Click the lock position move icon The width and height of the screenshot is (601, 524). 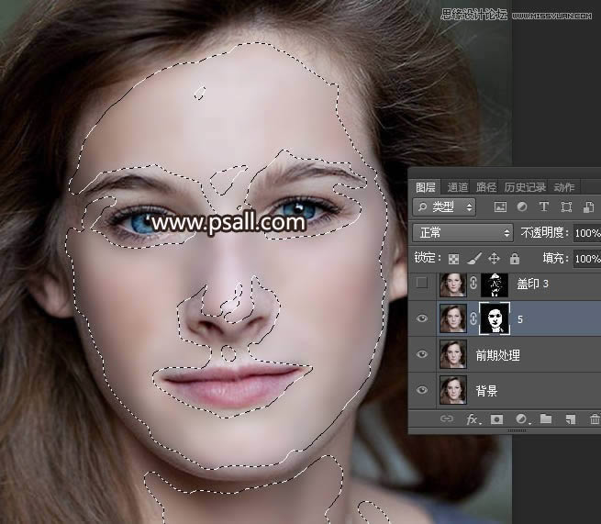tap(495, 259)
